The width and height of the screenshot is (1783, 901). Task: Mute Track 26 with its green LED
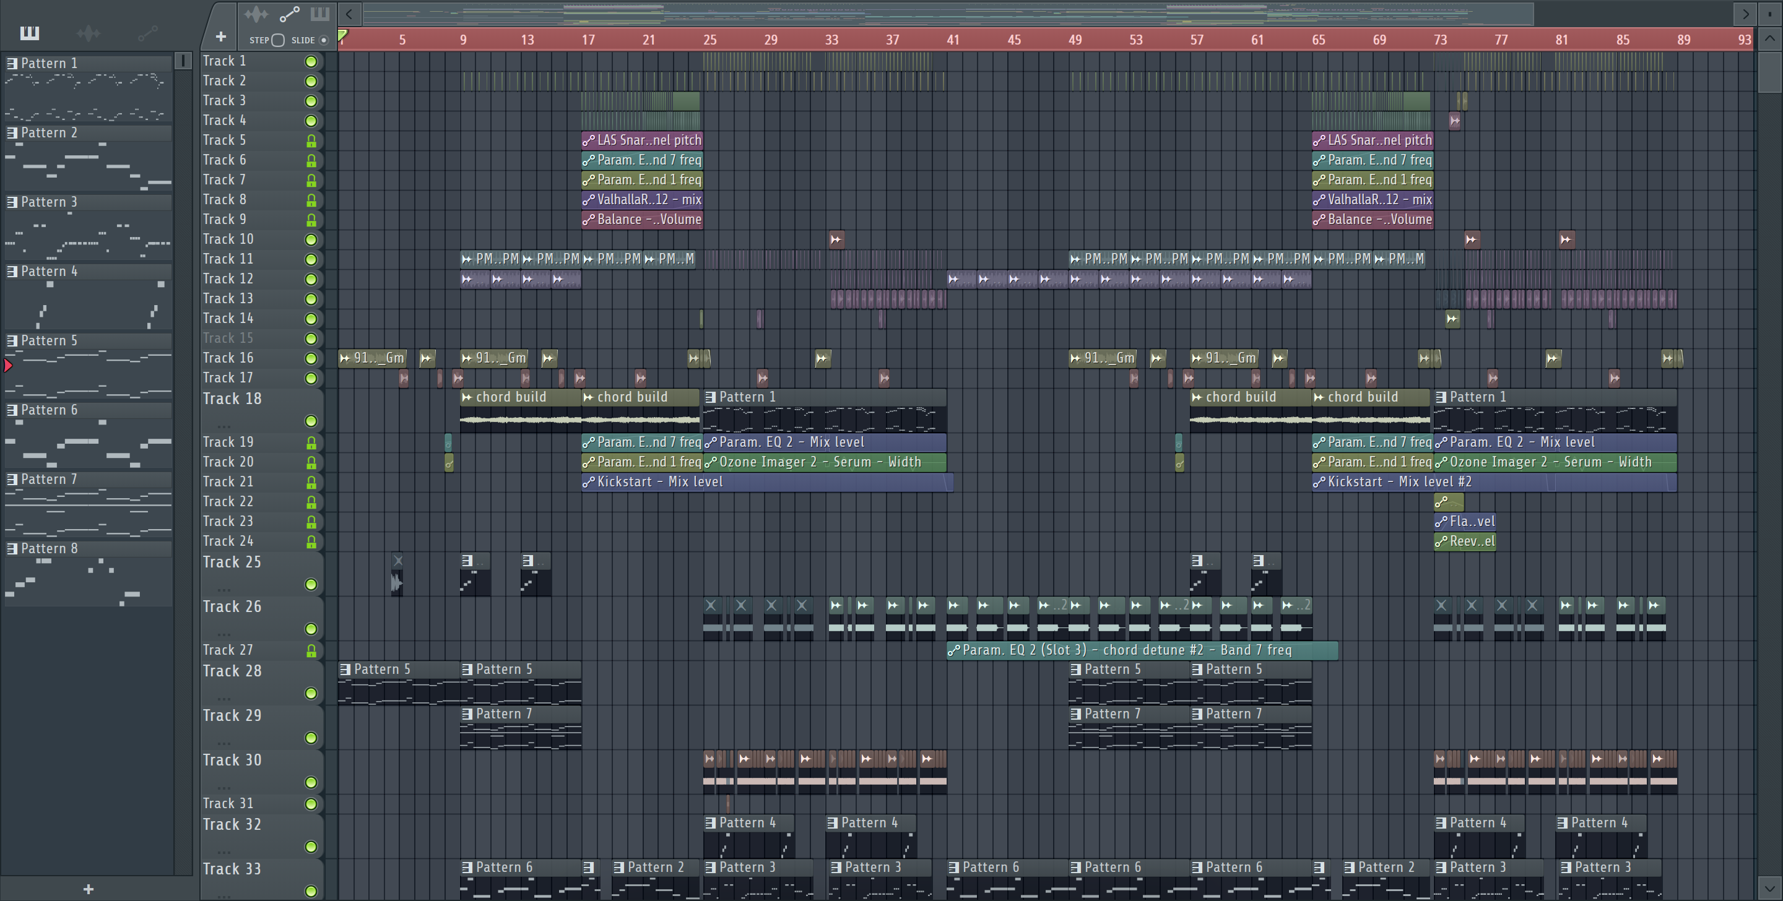point(311,628)
